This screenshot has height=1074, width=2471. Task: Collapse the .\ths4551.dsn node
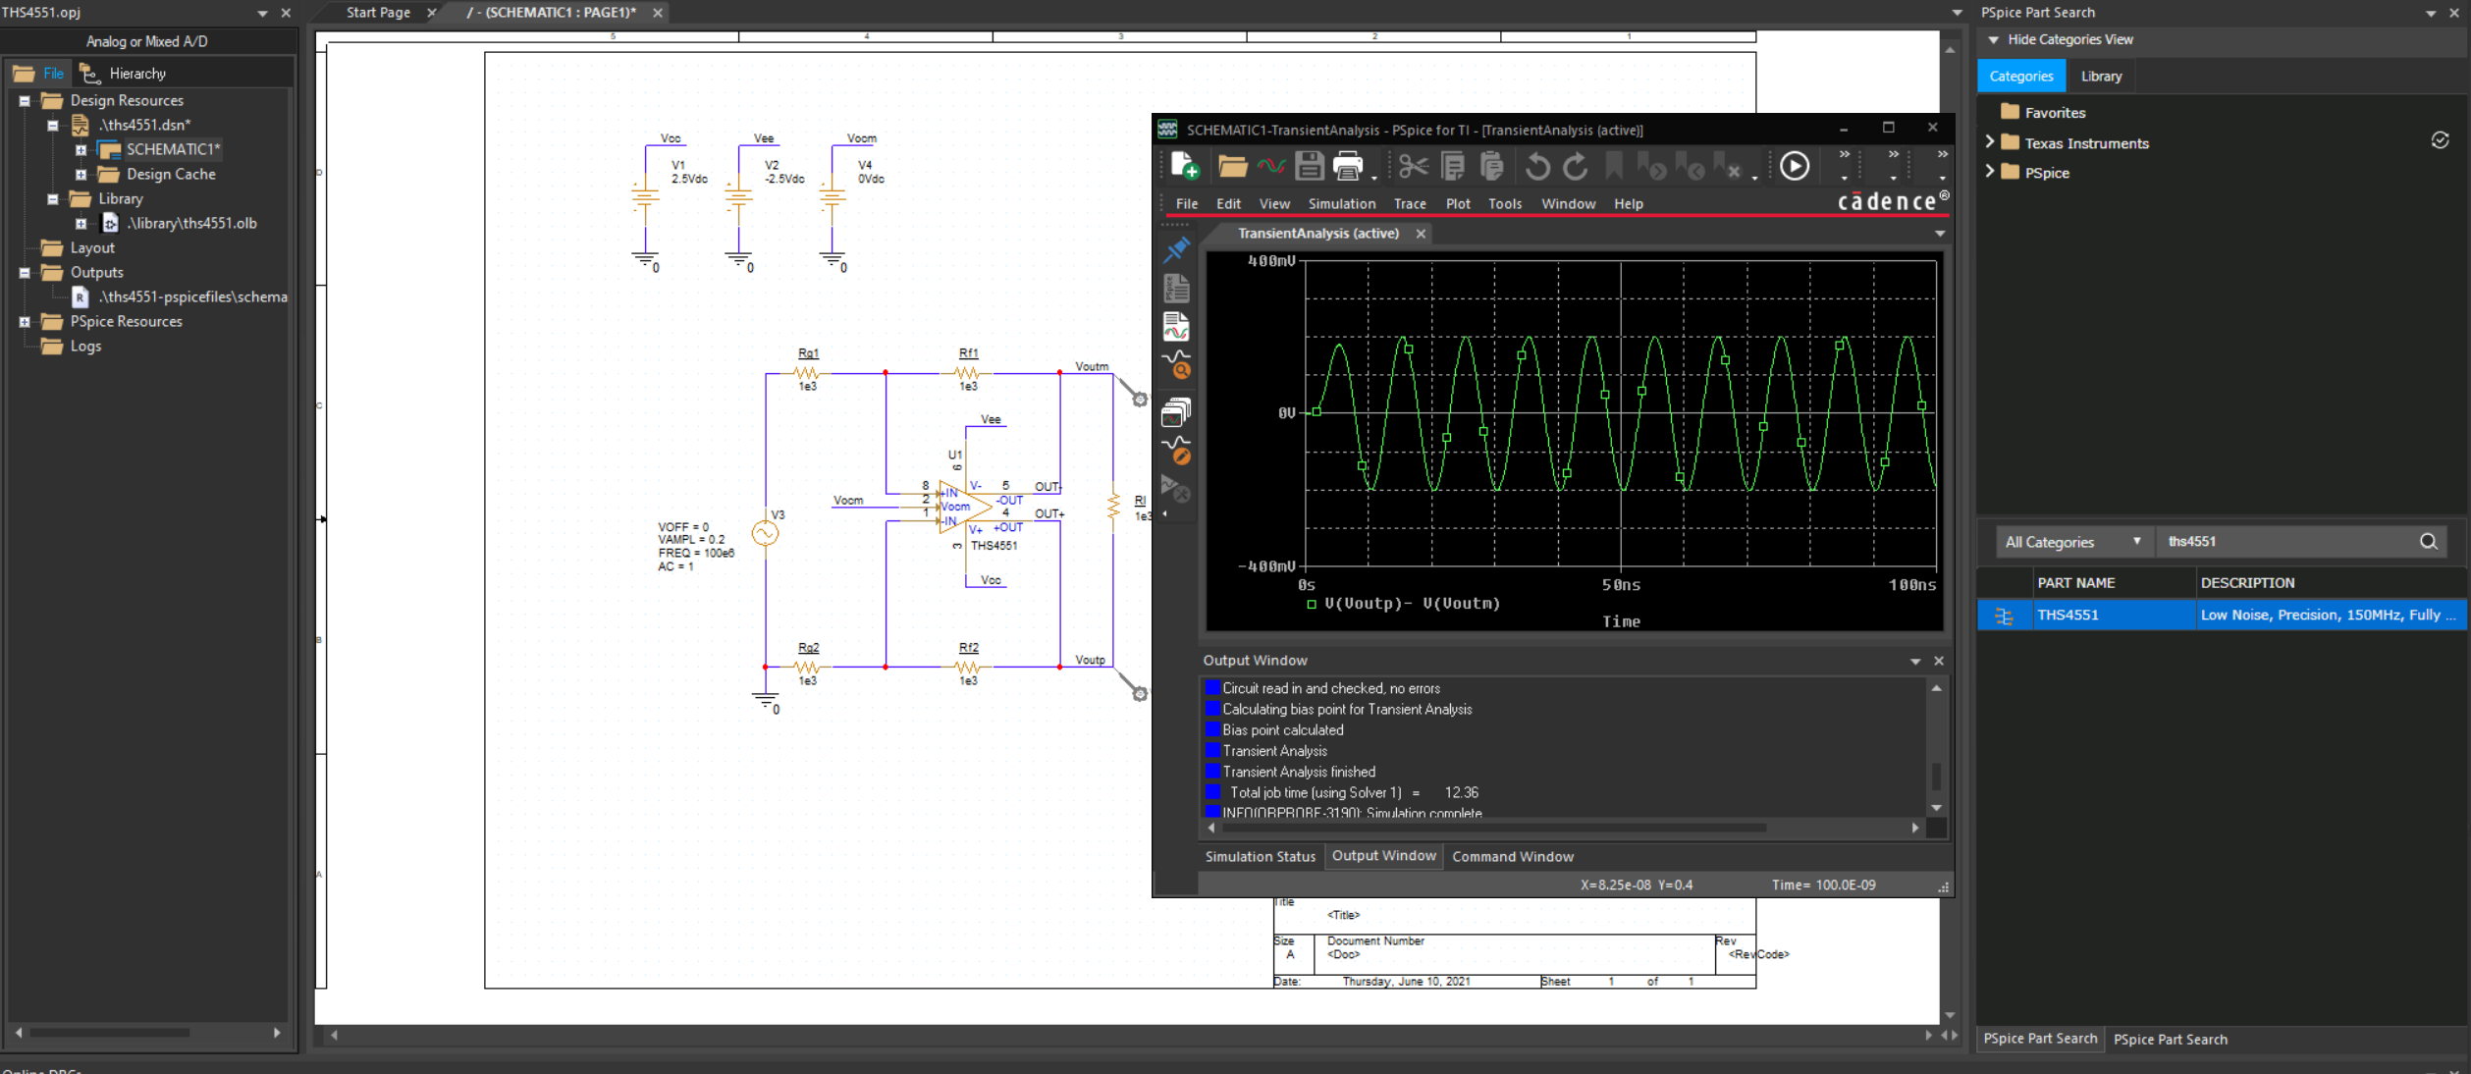point(53,126)
